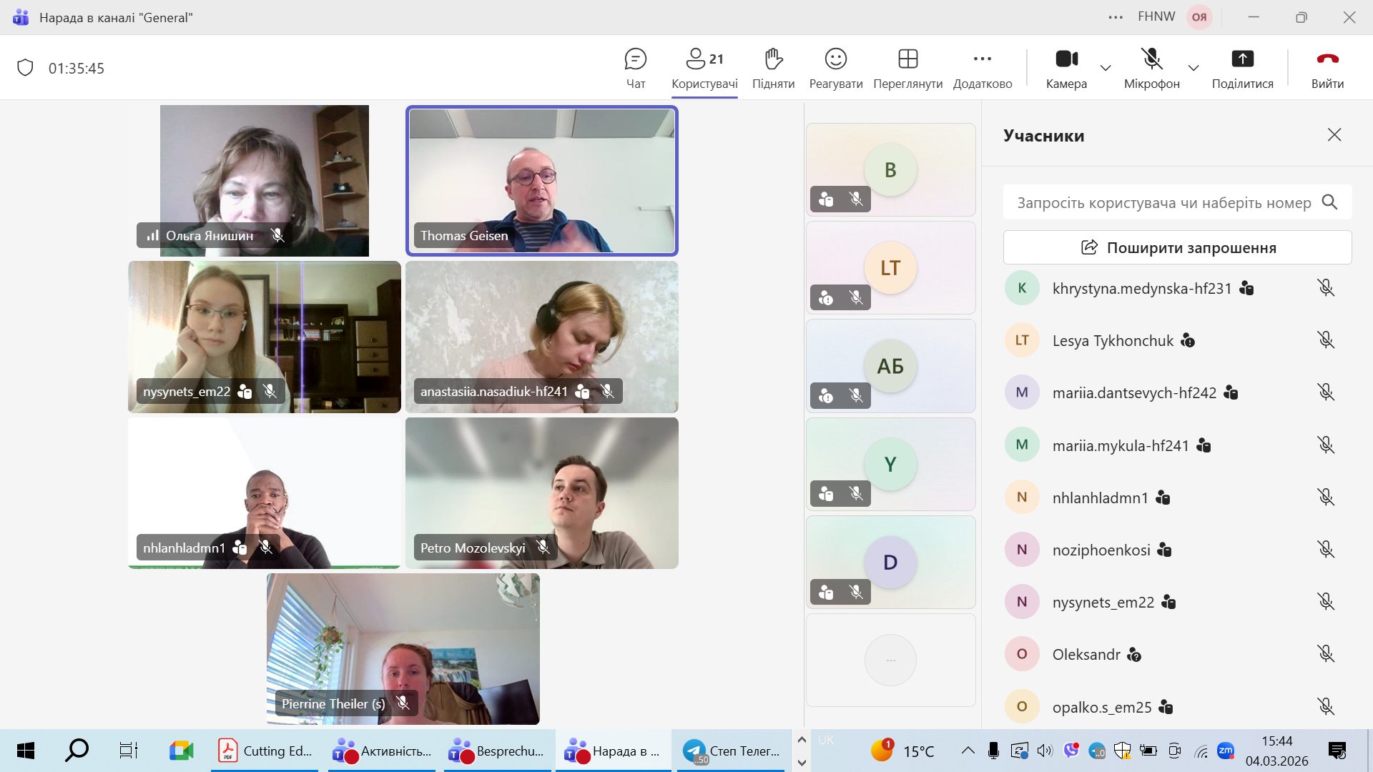
Task: Toggle mute icon next to Lesya Tykhonchuk
Action: pos(1325,340)
